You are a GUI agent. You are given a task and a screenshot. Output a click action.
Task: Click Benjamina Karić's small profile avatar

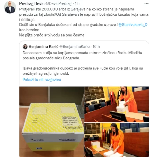coord(25,47)
